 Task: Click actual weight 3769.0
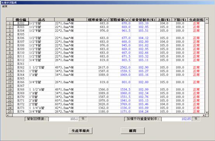(120, 104)
